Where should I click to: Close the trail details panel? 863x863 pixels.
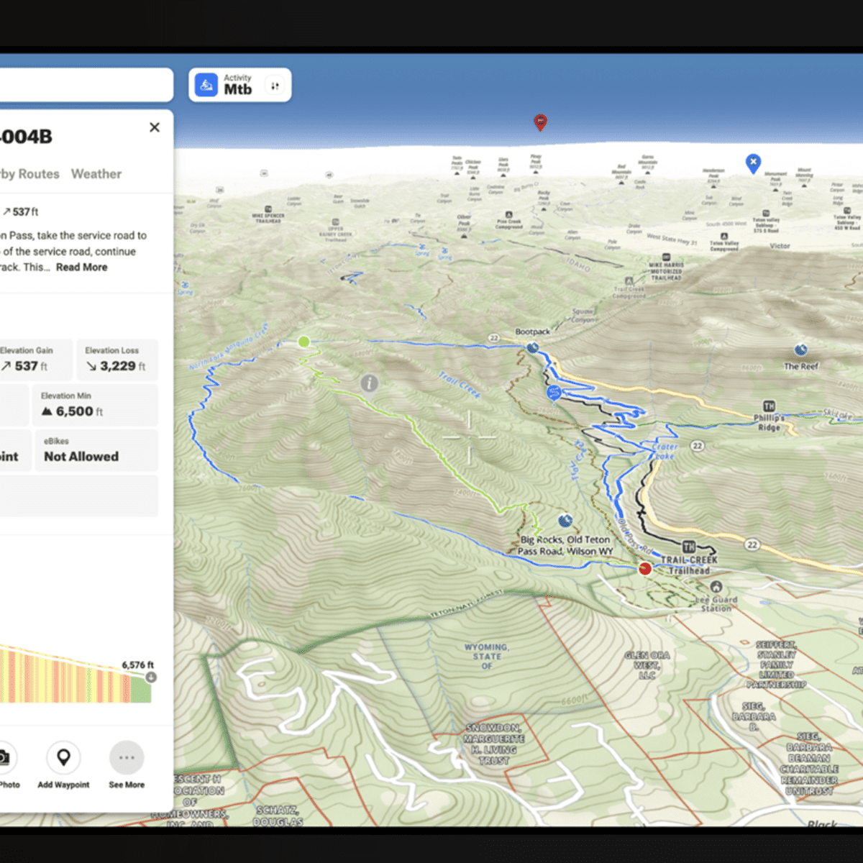click(x=154, y=127)
